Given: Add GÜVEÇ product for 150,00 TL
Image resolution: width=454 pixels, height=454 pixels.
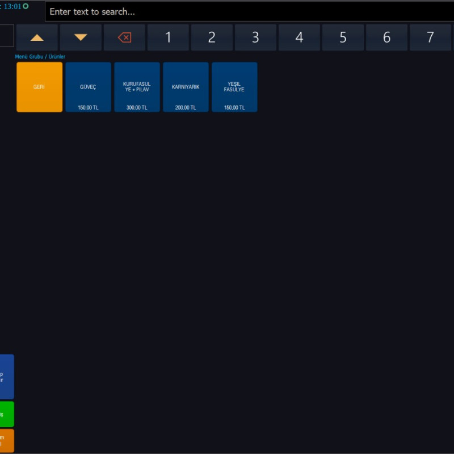Looking at the screenshot, I should (x=88, y=87).
